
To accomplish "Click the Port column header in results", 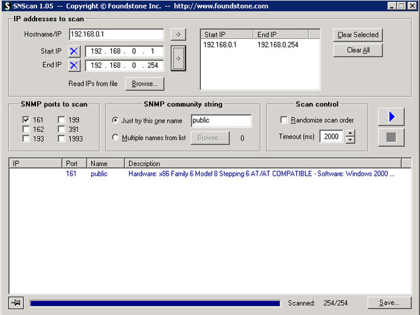I will 74,163.
